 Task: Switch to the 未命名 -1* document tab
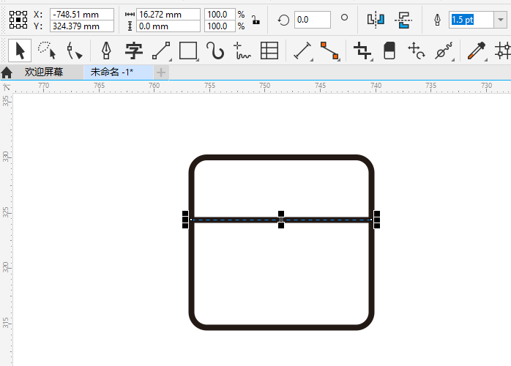112,72
